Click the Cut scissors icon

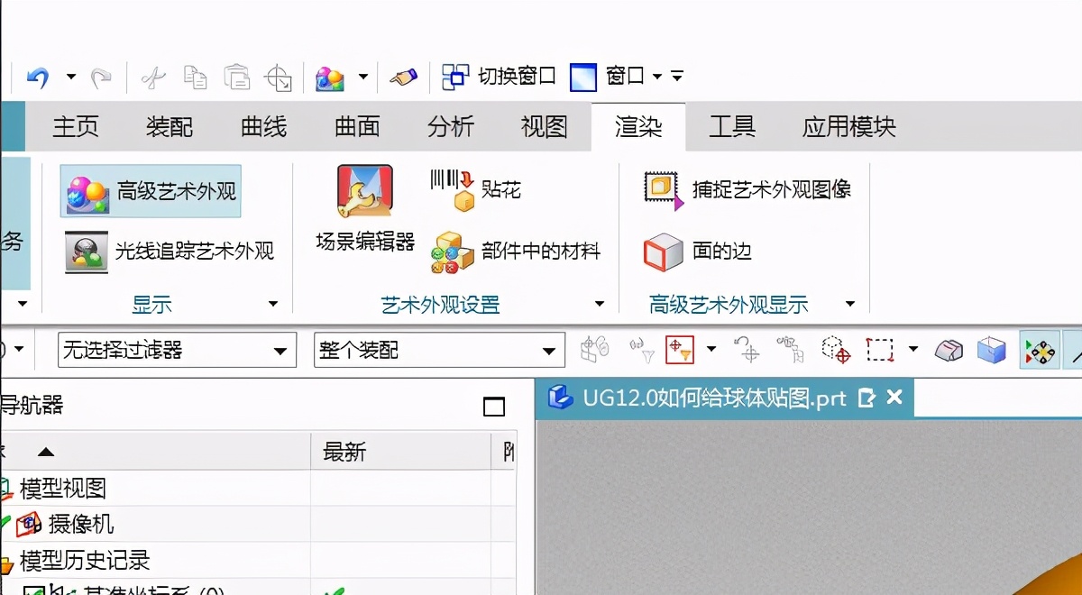pyautogui.click(x=154, y=78)
